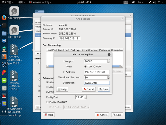Decrease virtual machine port value
This screenshot has width=166, height=125.
point(109,78)
